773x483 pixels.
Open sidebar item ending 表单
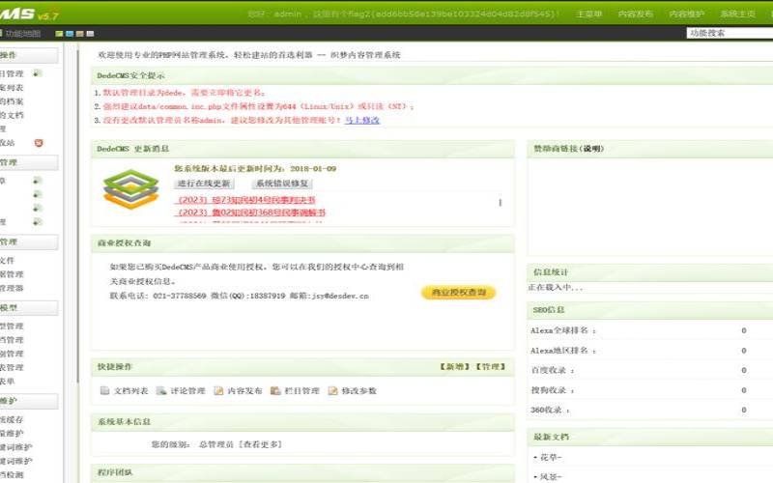pyautogui.click(x=8, y=381)
